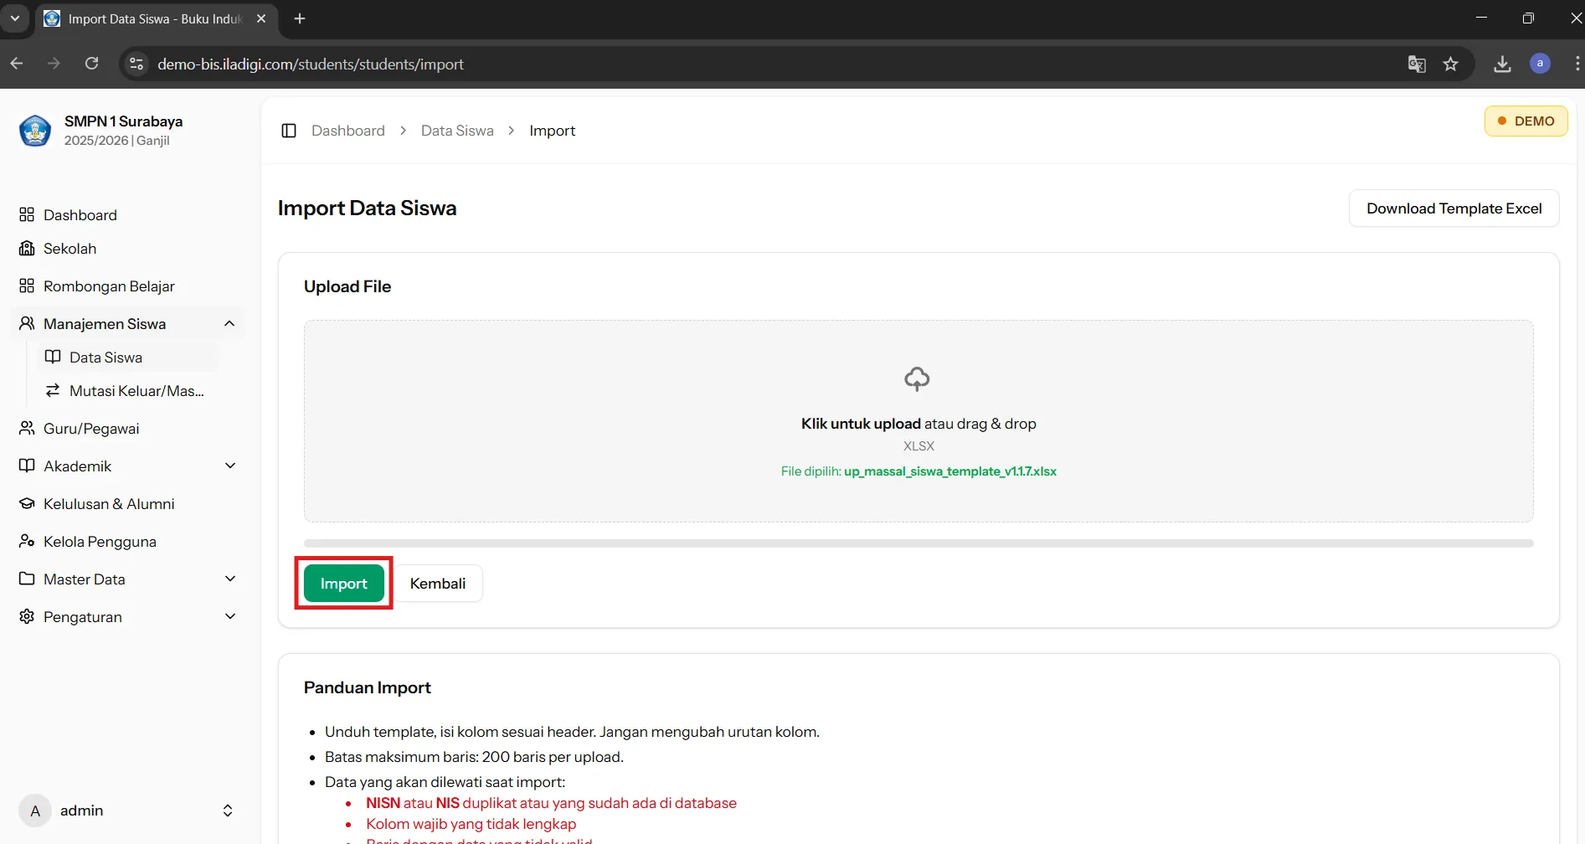1585x844 pixels.
Task: Click the selected file name up_massal_siswa_template_v1.1.7.xlsx
Action: tap(950, 471)
